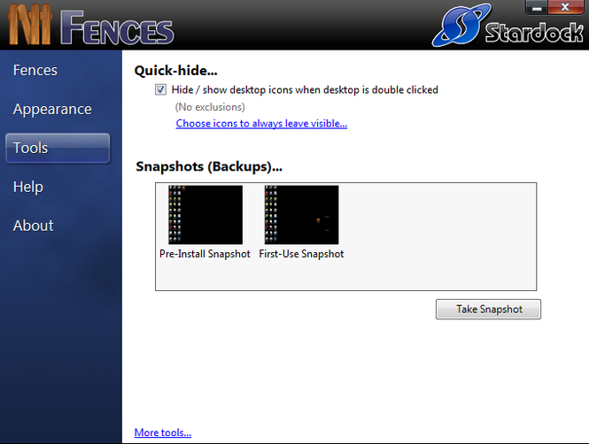Click the 'Quick-hide...' heading
The height and width of the screenshot is (444, 589).
(x=175, y=71)
